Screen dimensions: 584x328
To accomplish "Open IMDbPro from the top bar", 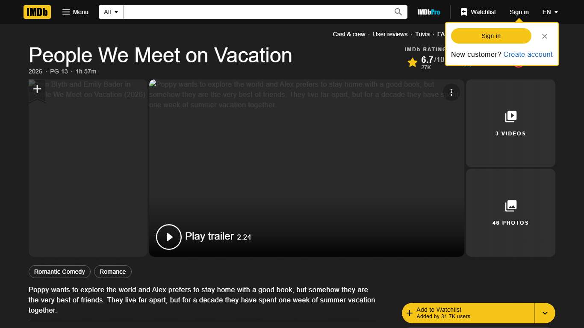I will 428,12.
